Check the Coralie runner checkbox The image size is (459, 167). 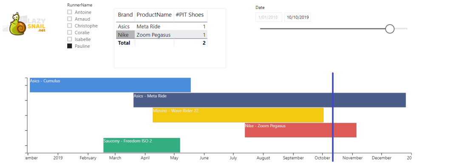click(70, 33)
